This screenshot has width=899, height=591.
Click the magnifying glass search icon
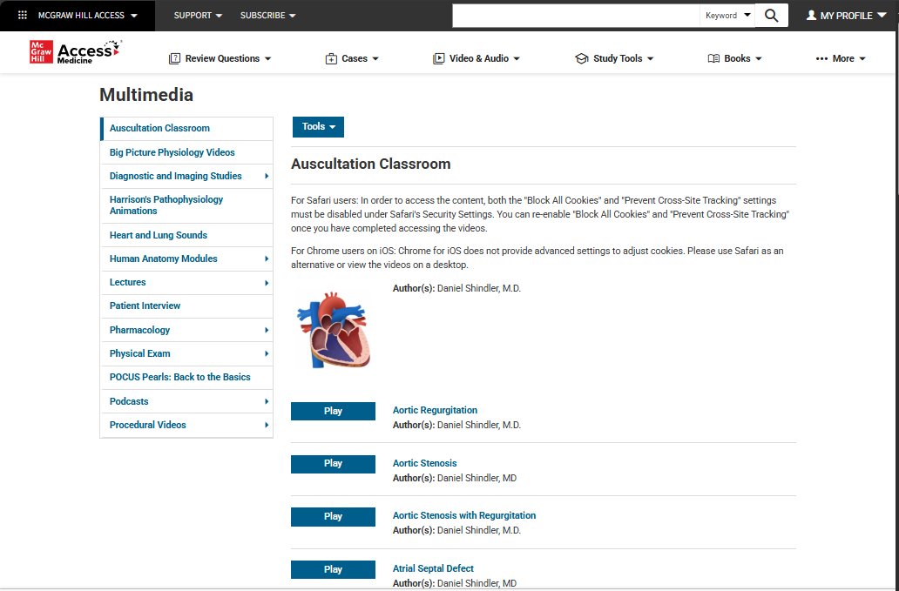coord(772,16)
